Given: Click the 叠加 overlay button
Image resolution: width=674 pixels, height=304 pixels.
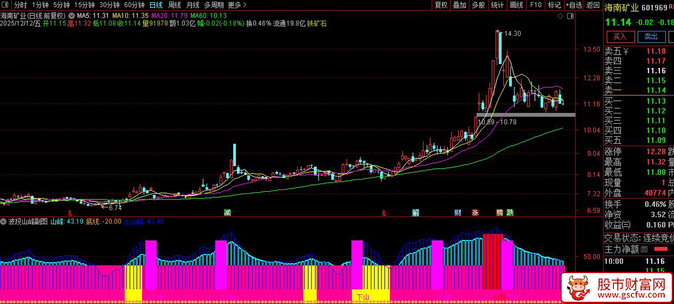Looking at the screenshot, I should tap(459, 5).
